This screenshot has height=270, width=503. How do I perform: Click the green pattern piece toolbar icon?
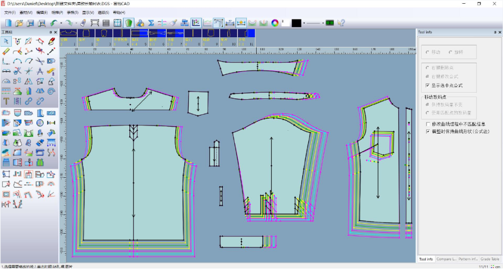tap(129, 23)
